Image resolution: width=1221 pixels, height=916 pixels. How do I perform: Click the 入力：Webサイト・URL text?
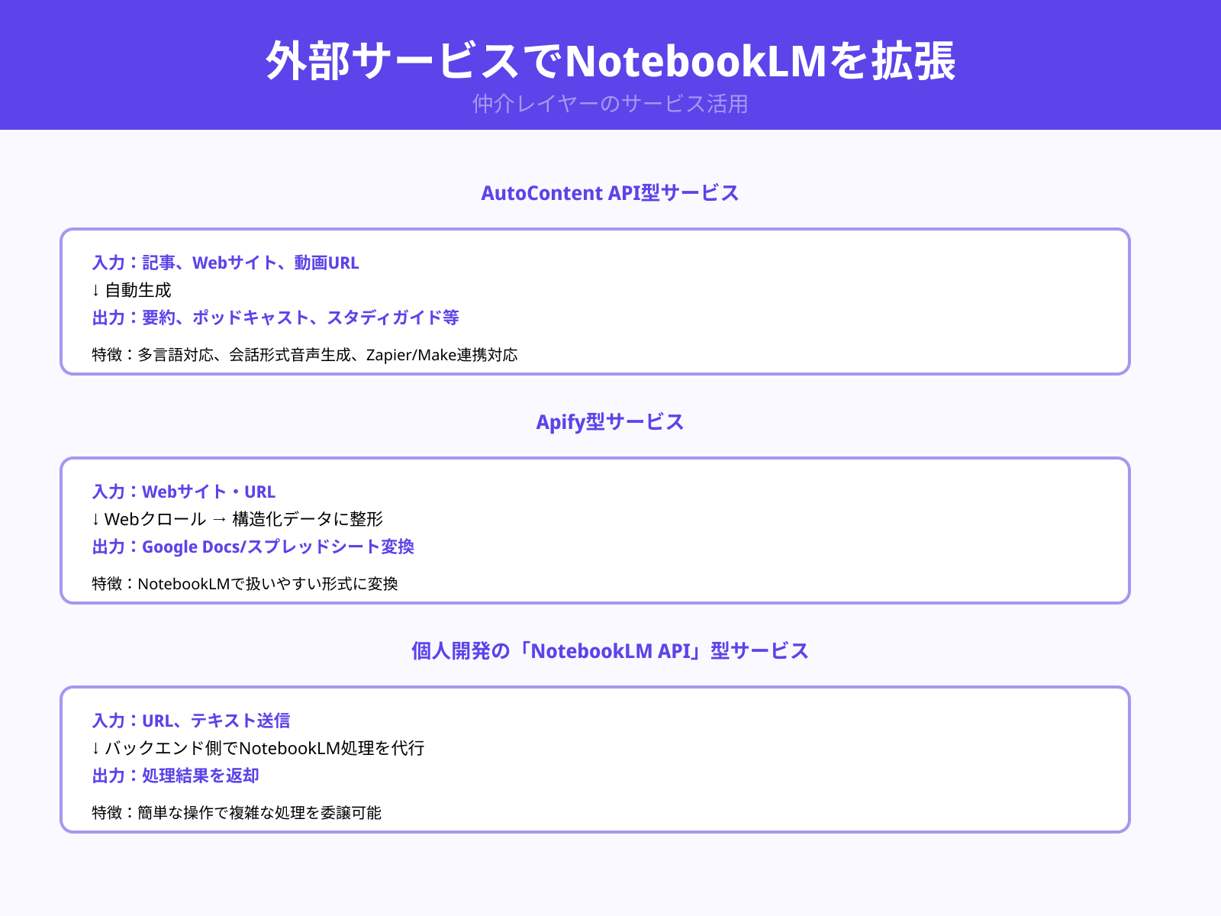point(182,492)
